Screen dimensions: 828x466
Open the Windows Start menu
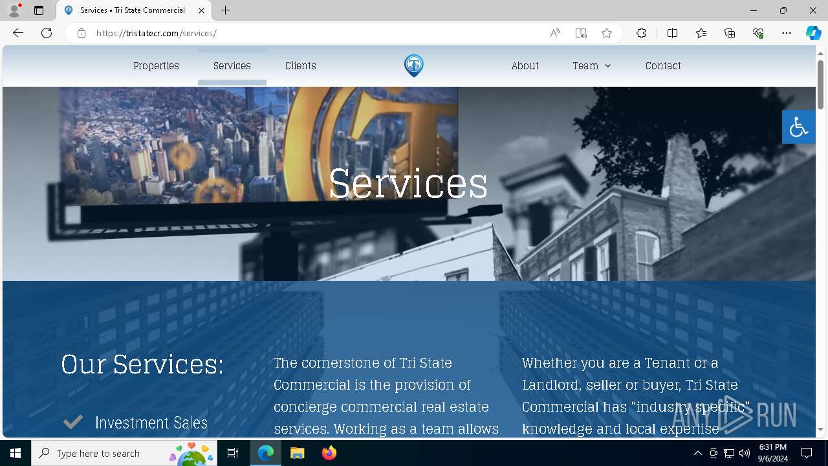[x=16, y=453]
